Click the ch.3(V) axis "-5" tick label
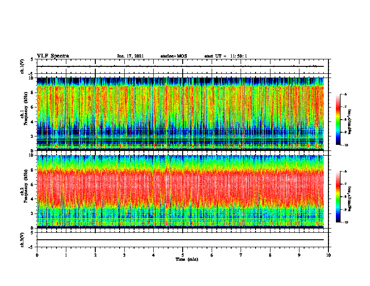The image size is (370, 286). point(31,247)
